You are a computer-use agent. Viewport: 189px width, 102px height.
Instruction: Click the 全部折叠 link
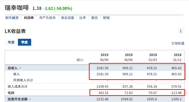coord(178,43)
